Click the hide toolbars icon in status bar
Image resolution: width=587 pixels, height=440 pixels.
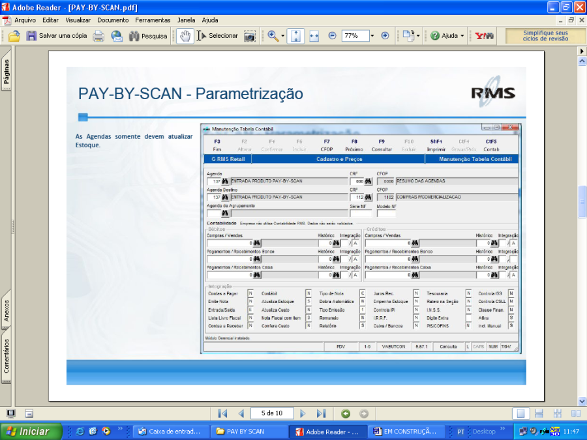tap(29, 413)
